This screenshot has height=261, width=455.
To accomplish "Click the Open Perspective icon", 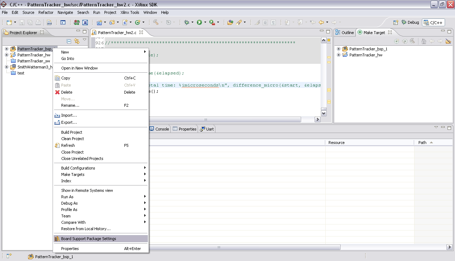I will point(396,22).
